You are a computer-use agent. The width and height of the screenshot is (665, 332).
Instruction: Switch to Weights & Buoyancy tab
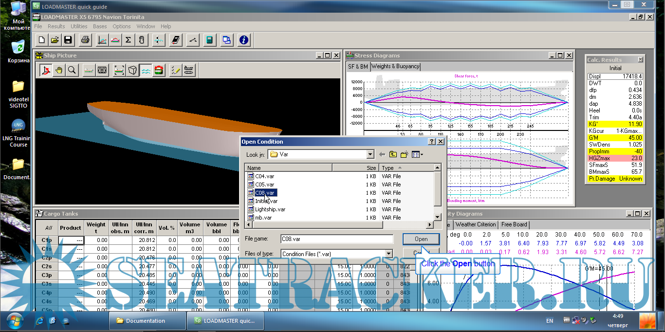click(395, 66)
